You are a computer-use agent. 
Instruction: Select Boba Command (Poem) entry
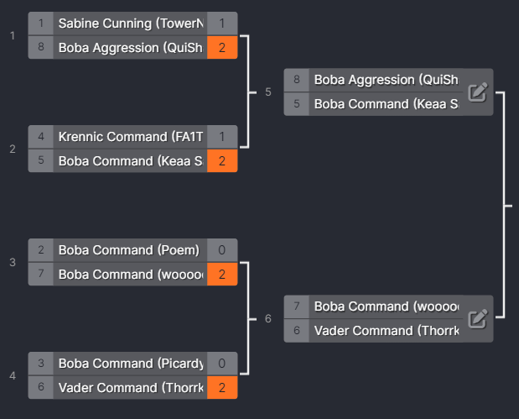130,250
